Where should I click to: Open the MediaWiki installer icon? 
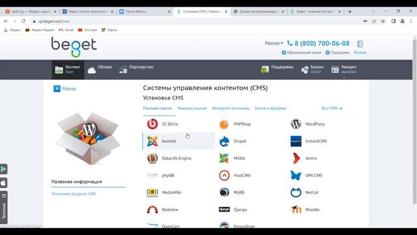click(x=152, y=193)
